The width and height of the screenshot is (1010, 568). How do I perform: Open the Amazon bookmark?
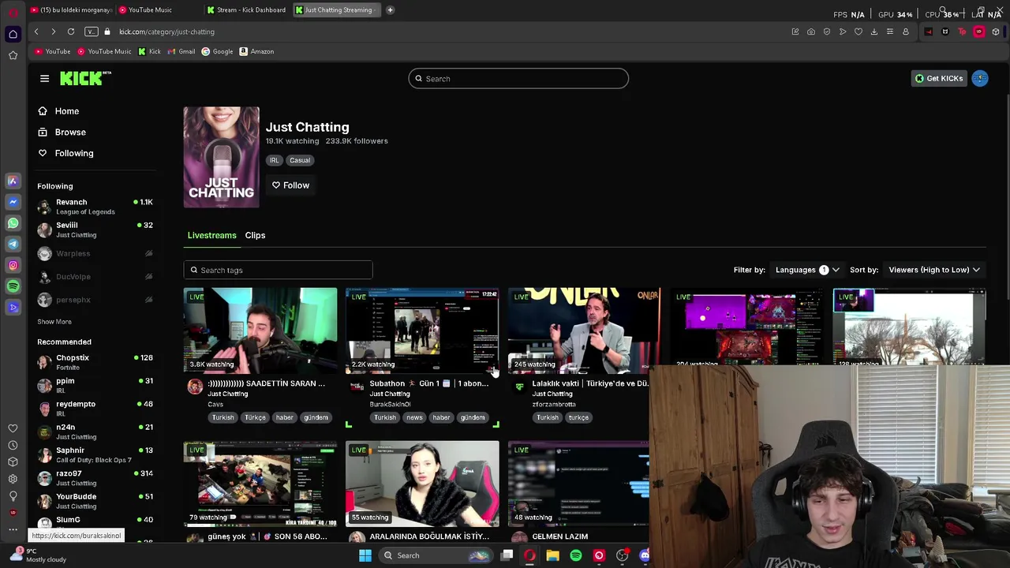pyautogui.click(x=256, y=51)
